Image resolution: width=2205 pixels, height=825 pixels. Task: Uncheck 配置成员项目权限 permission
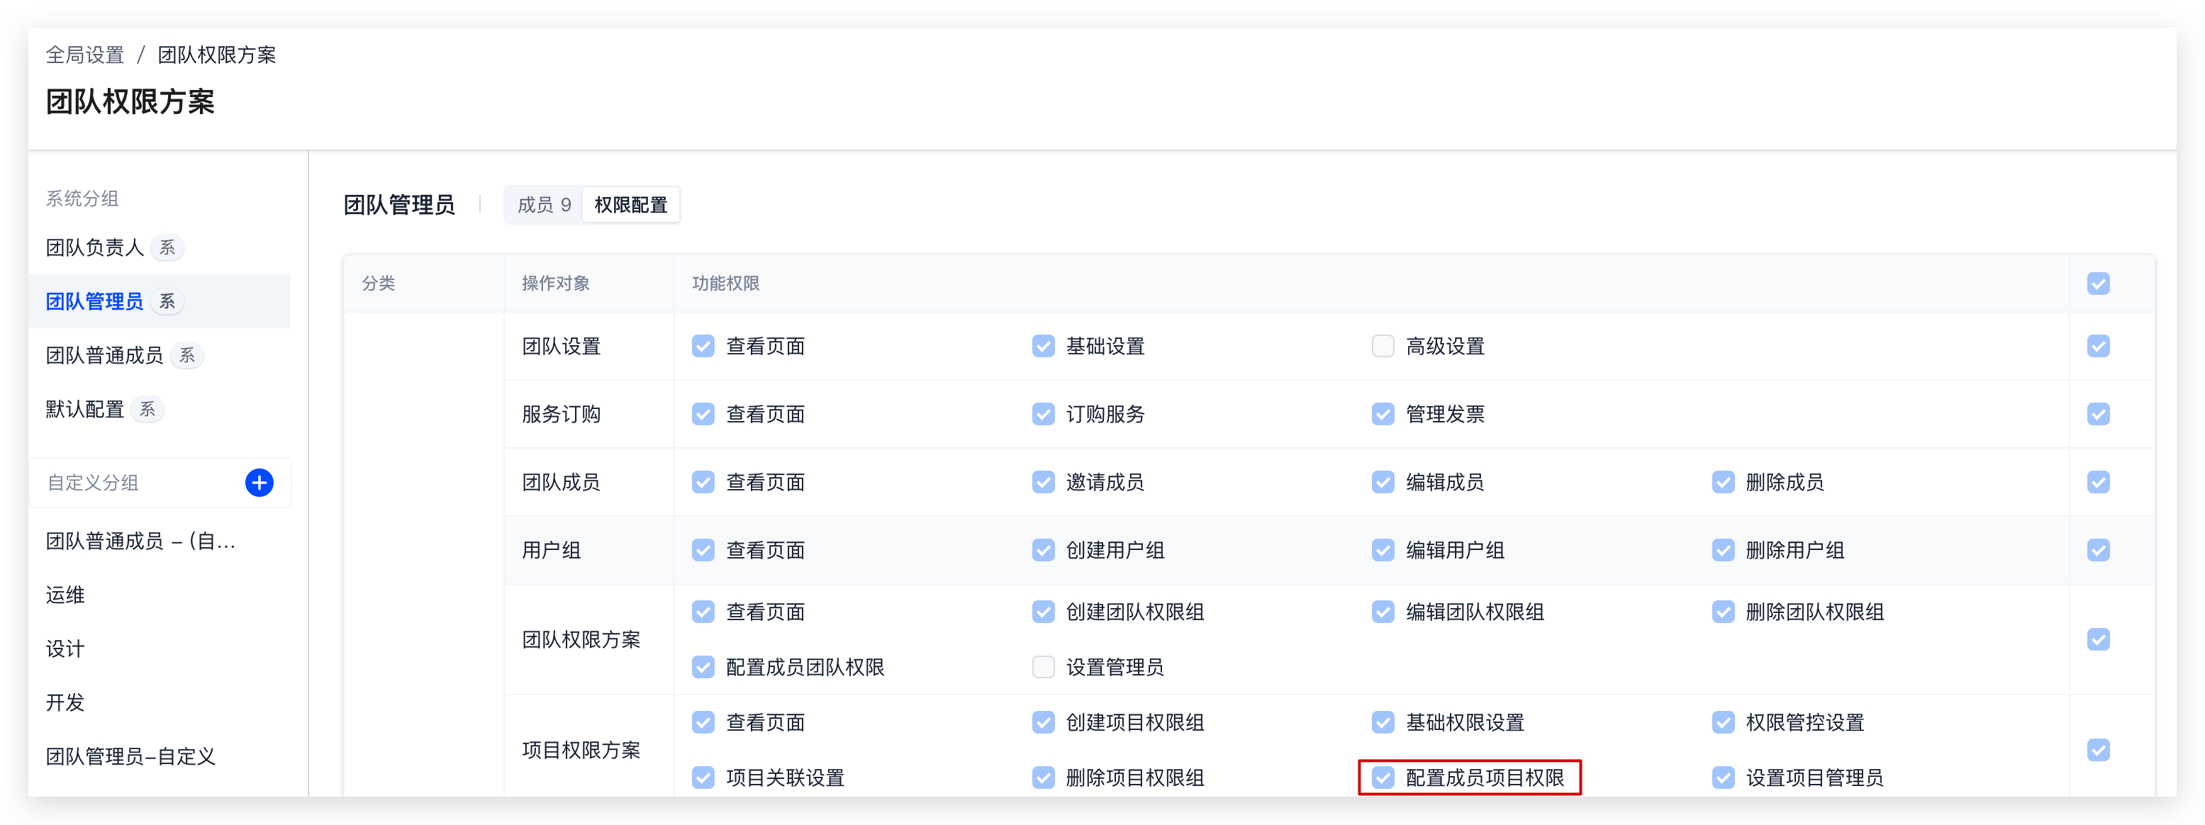pyautogui.click(x=1383, y=777)
